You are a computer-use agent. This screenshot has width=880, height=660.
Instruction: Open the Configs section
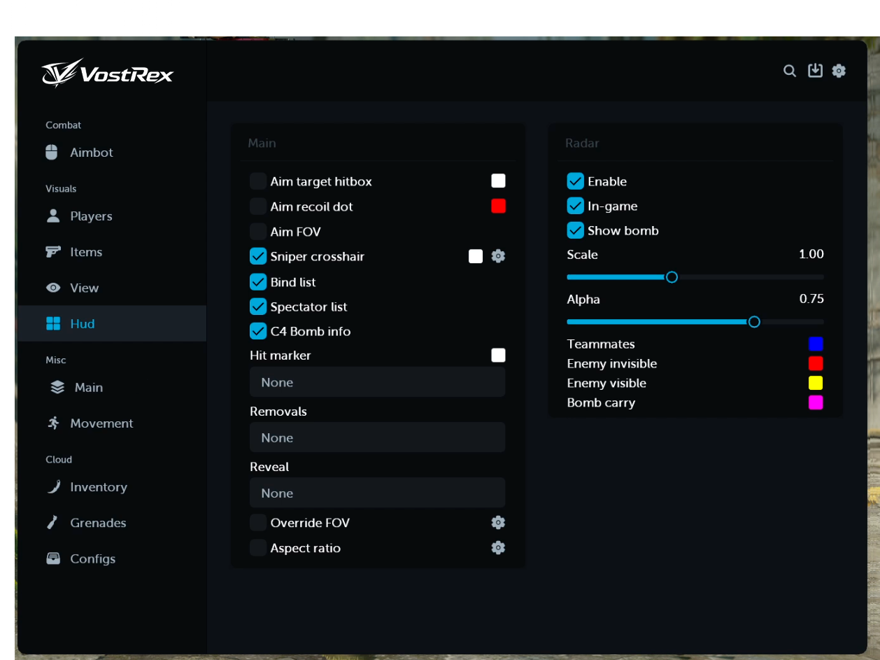tap(92, 559)
